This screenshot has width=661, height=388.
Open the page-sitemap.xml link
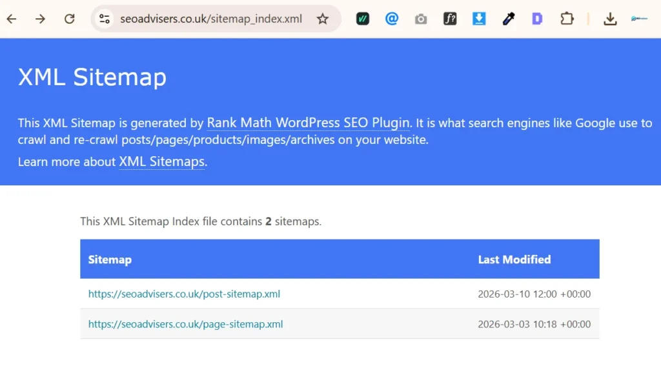(x=185, y=324)
